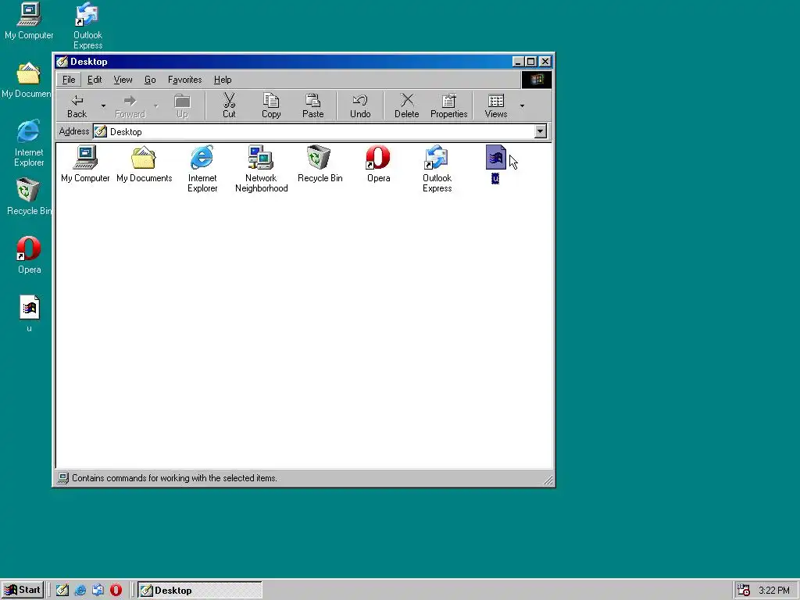Select Opera shortcut on desktop background

coord(29,255)
